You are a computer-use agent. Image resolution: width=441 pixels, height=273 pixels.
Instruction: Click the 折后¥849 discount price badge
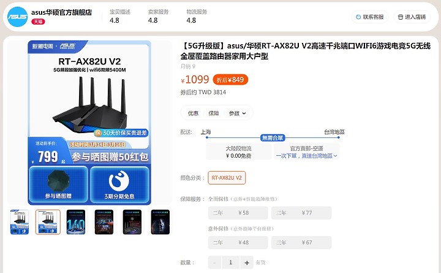click(230, 80)
